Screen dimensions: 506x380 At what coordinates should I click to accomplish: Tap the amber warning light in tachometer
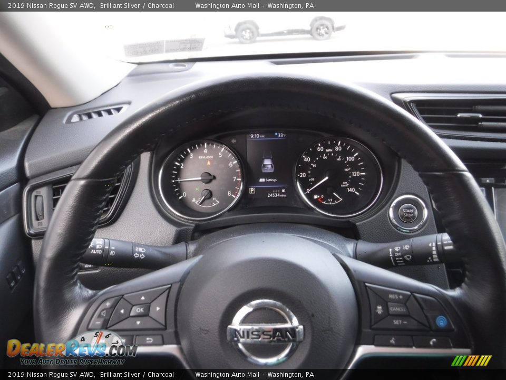pyautogui.click(x=209, y=164)
